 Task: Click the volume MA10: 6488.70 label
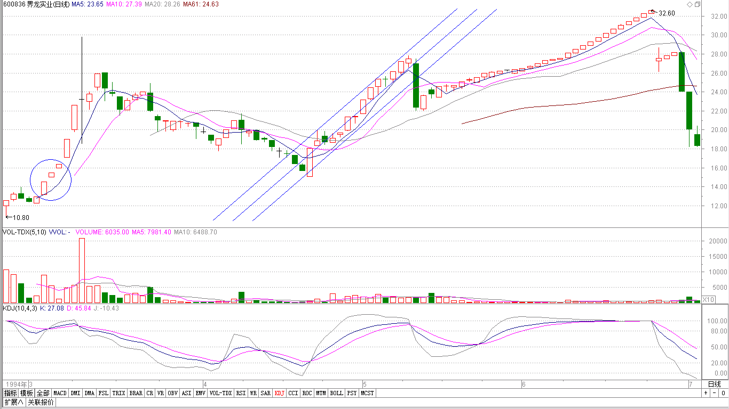195,232
